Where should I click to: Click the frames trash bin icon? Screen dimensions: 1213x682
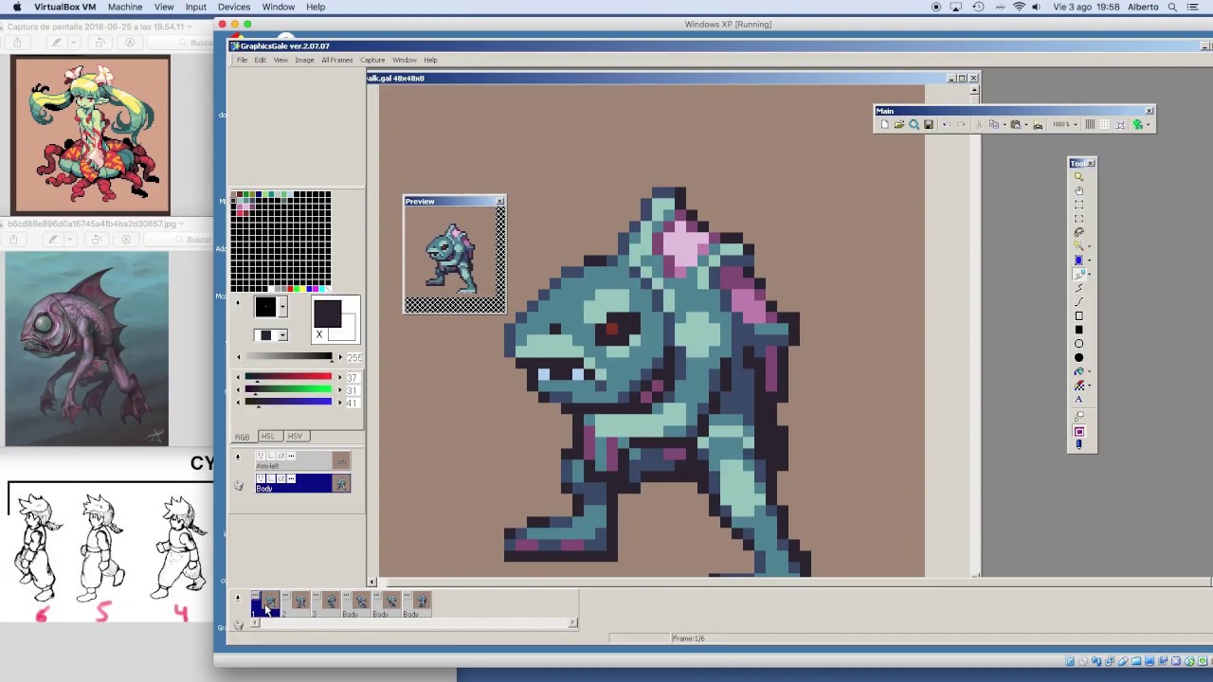[239, 624]
